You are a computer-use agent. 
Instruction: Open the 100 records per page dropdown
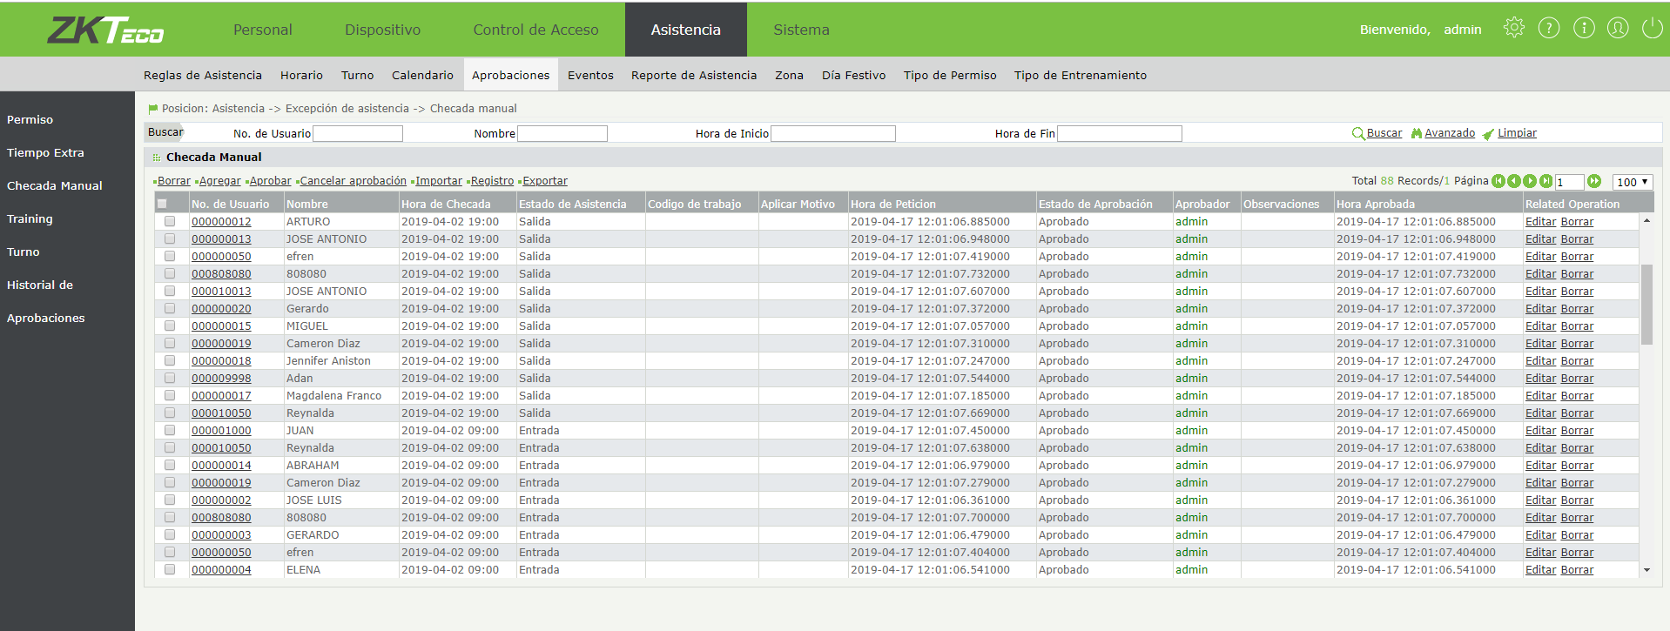tap(1633, 182)
